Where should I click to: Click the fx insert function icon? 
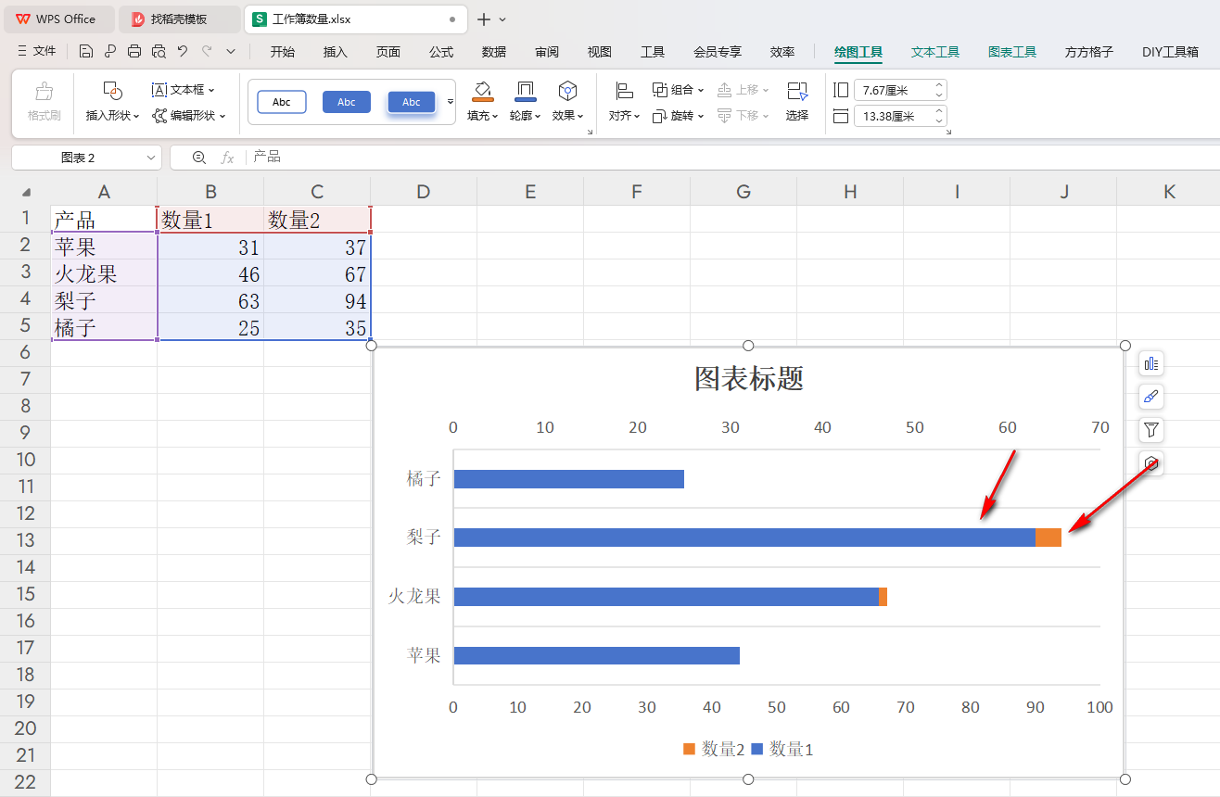tap(227, 158)
